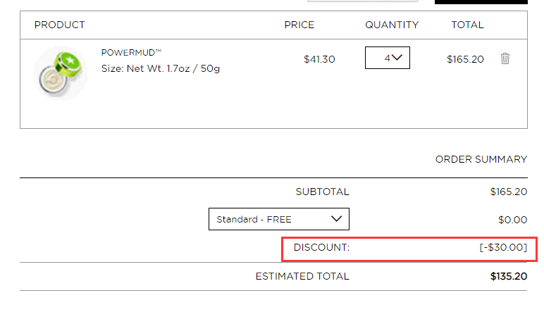Open the Standard - FREE shipping dropdown
The width and height of the screenshot is (544, 312).
279,219
